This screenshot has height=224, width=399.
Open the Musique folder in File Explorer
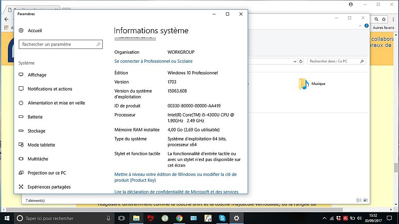[x=312, y=84]
